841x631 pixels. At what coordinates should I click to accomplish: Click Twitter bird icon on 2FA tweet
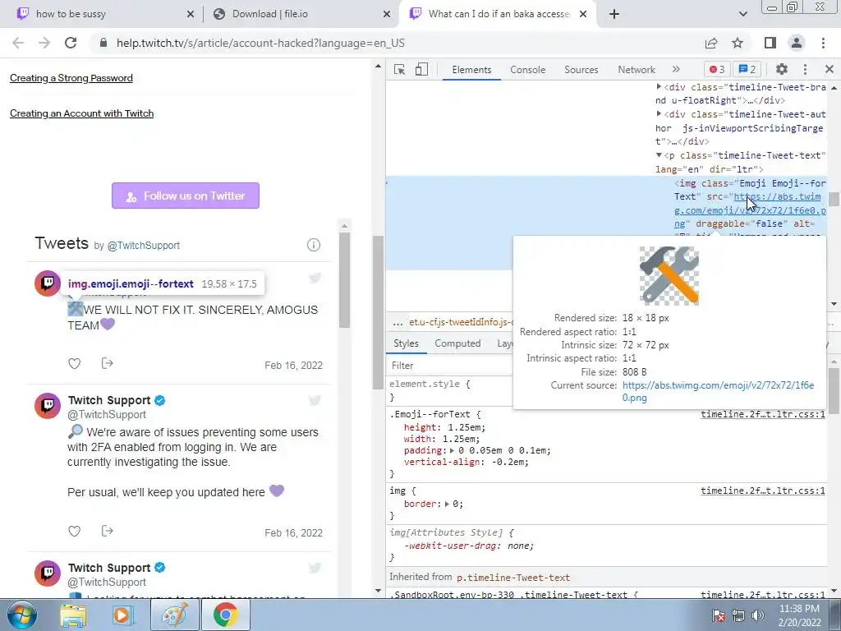click(315, 400)
